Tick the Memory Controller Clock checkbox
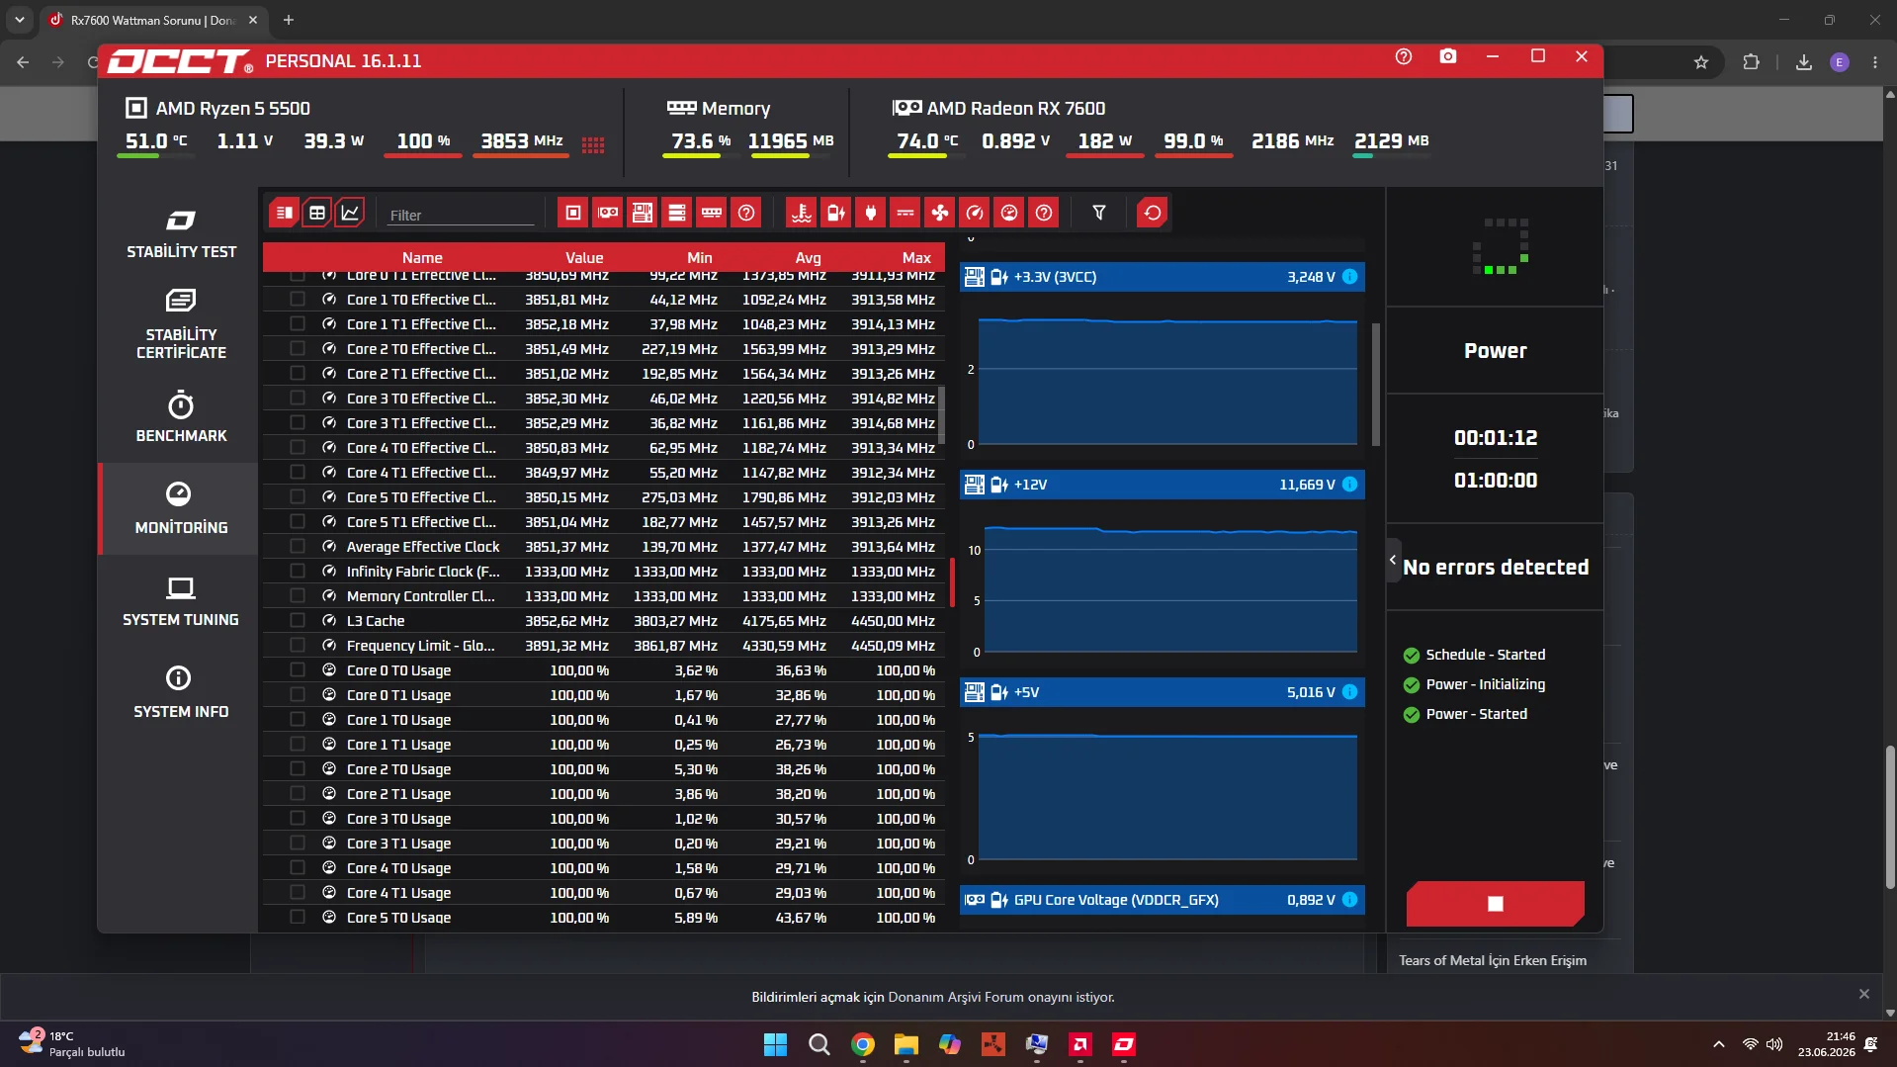This screenshot has height=1067, width=1897. click(x=298, y=595)
